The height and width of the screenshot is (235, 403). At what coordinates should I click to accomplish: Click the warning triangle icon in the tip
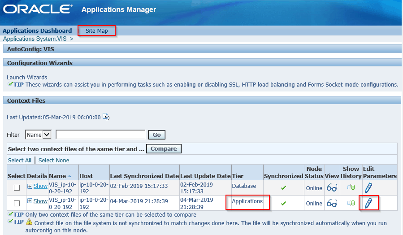click(29, 222)
